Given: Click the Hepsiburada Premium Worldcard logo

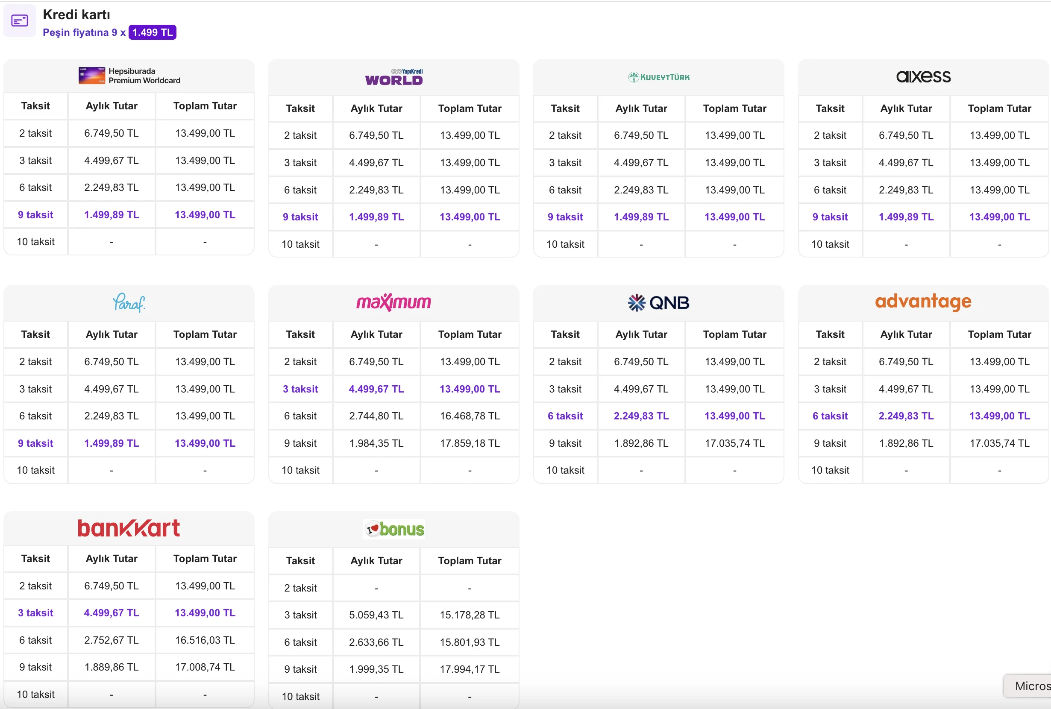Looking at the screenshot, I should click(x=129, y=76).
